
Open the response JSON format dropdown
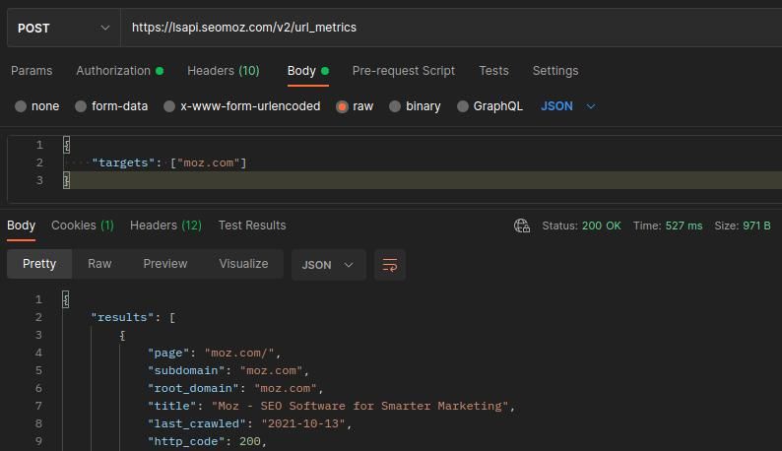tap(328, 265)
